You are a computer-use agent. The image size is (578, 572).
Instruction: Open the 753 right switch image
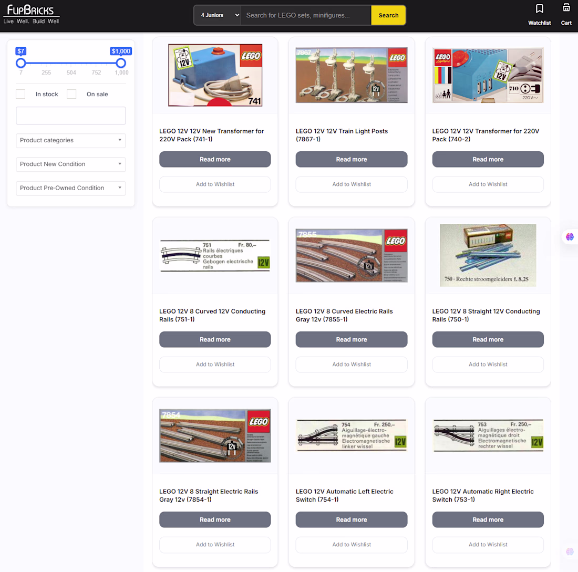(x=488, y=435)
